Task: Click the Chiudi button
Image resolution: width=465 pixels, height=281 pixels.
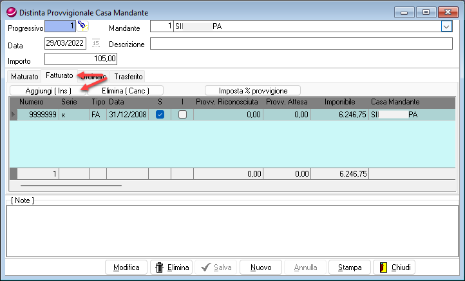Action: tap(394, 267)
